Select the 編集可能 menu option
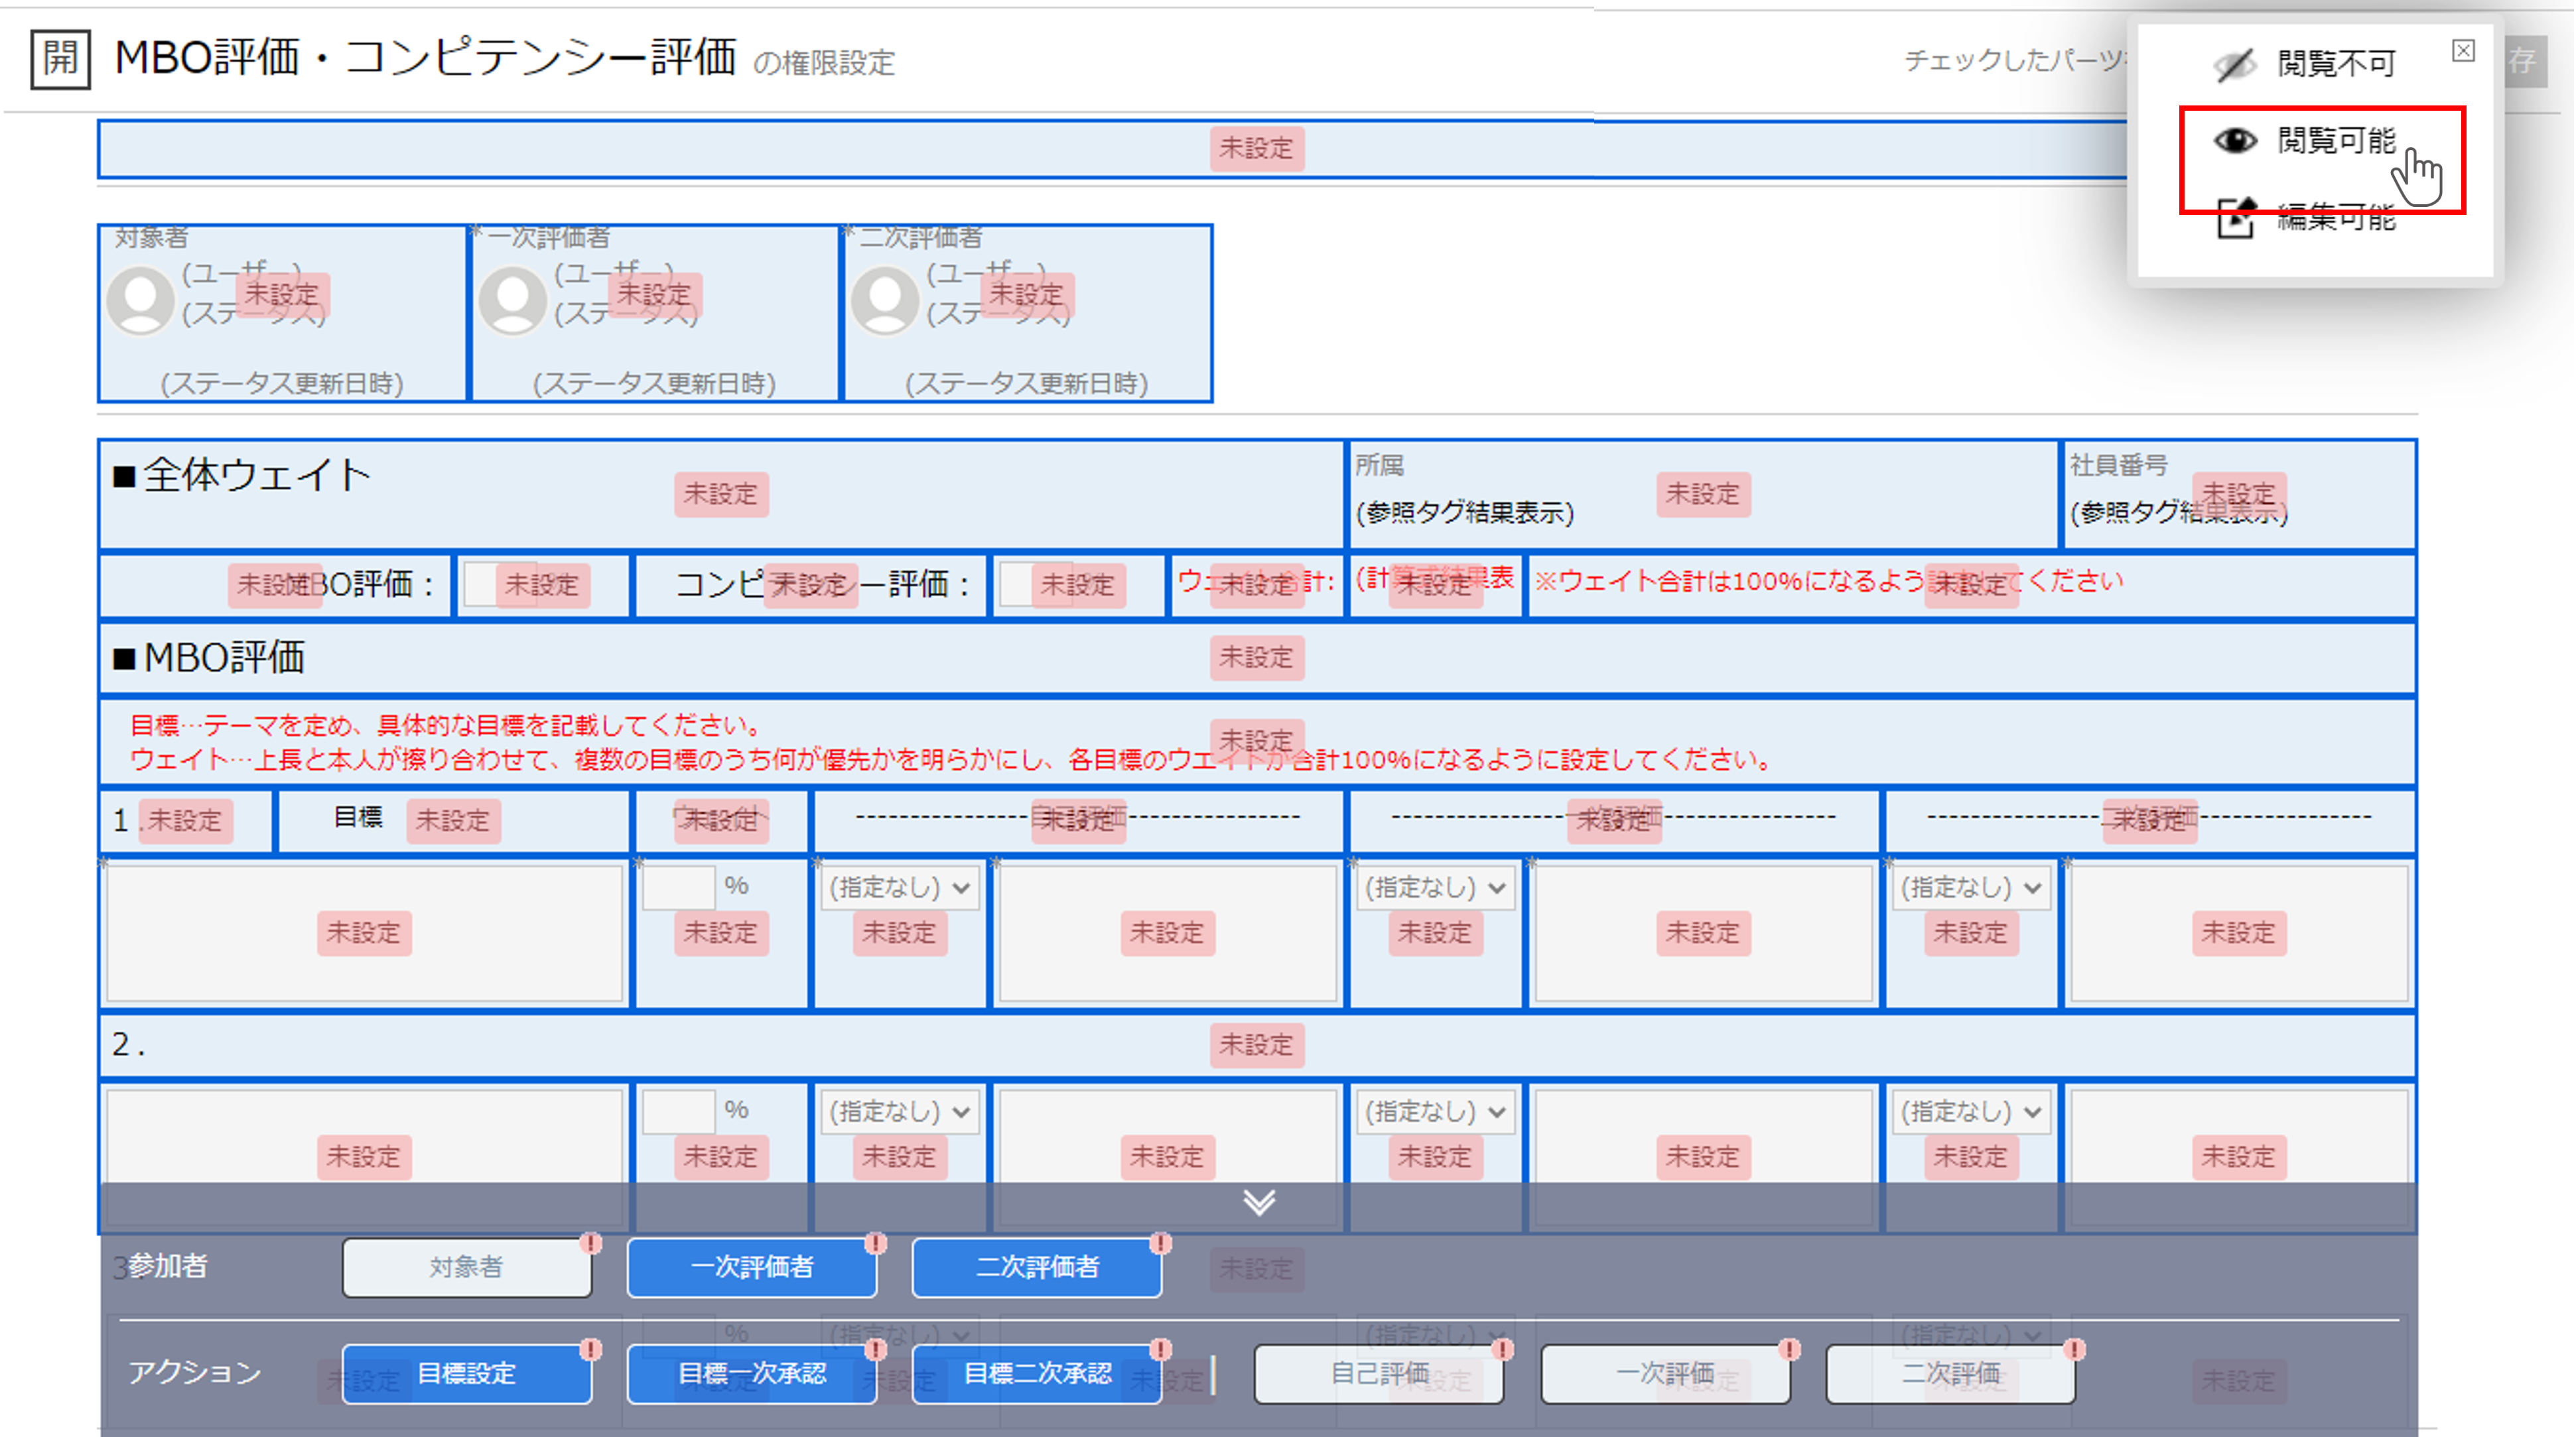Screen dimensions: 2576x1437 coord(2336,217)
